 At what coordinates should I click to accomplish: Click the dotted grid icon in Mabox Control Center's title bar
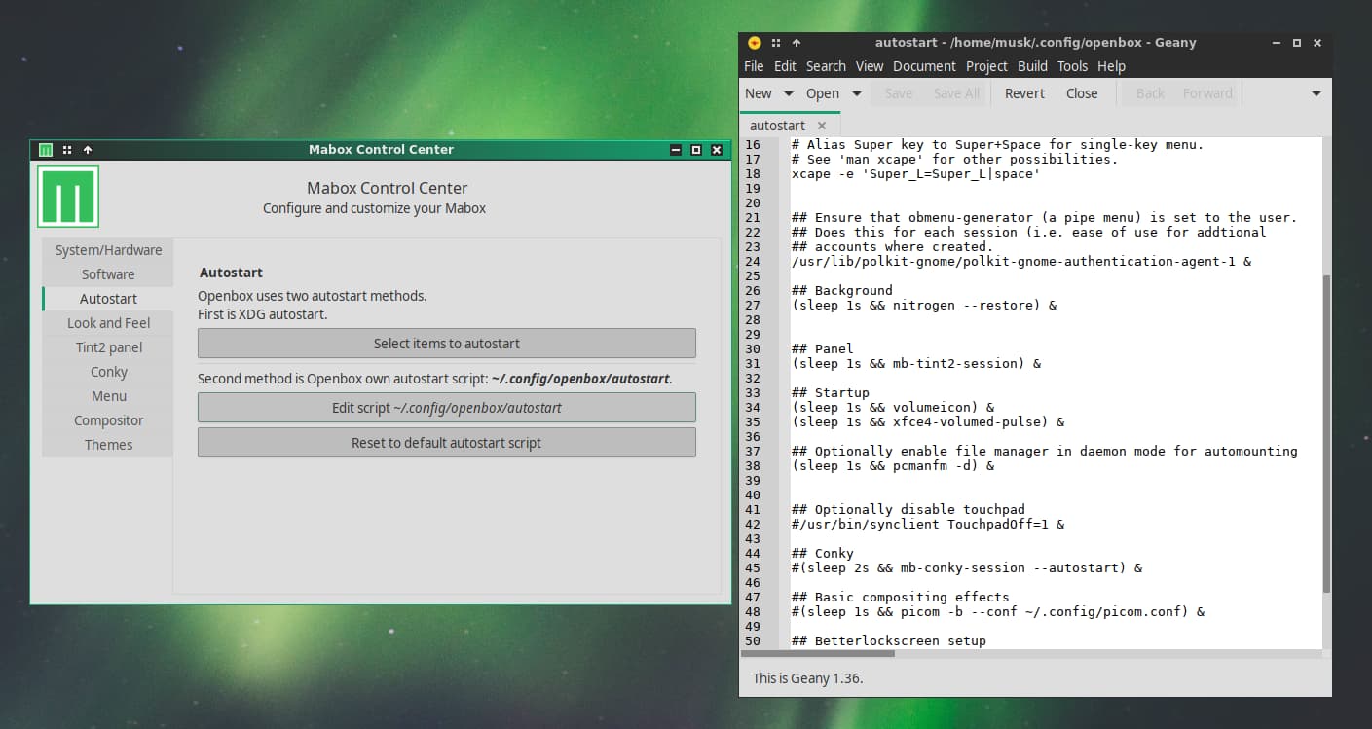67,150
